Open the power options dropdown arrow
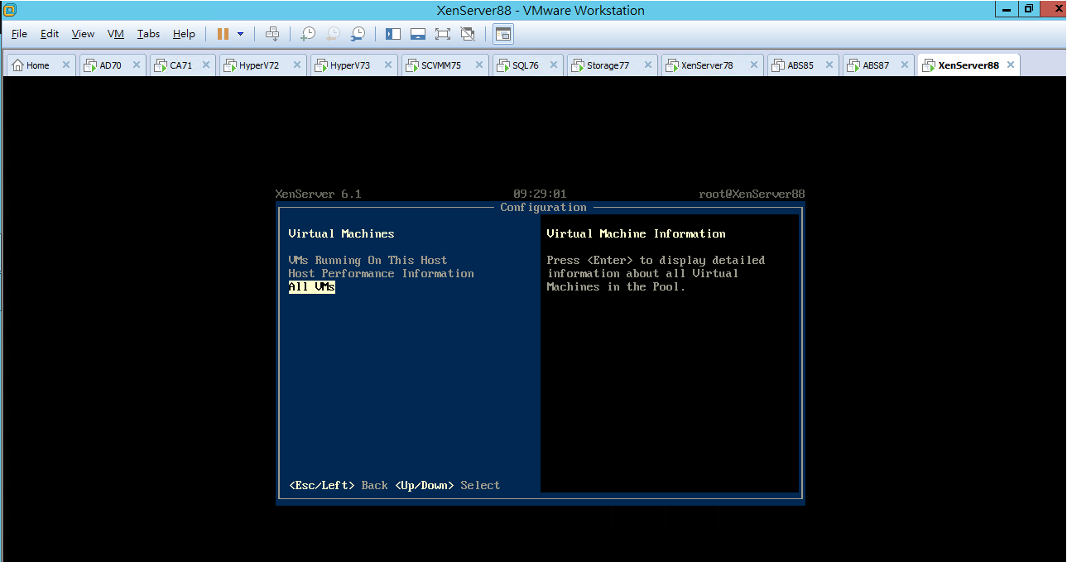1067x562 pixels. 241,34
